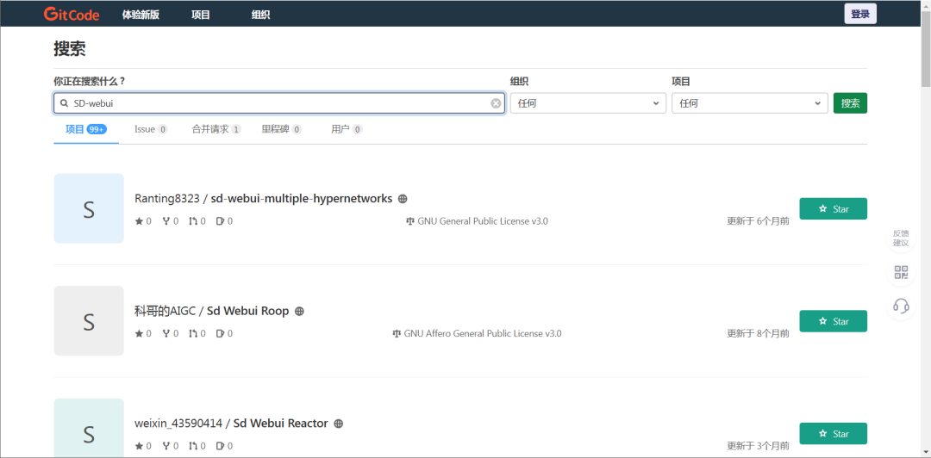The image size is (931, 458).
Task: Expand the 组织 dropdown
Action: pos(588,103)
